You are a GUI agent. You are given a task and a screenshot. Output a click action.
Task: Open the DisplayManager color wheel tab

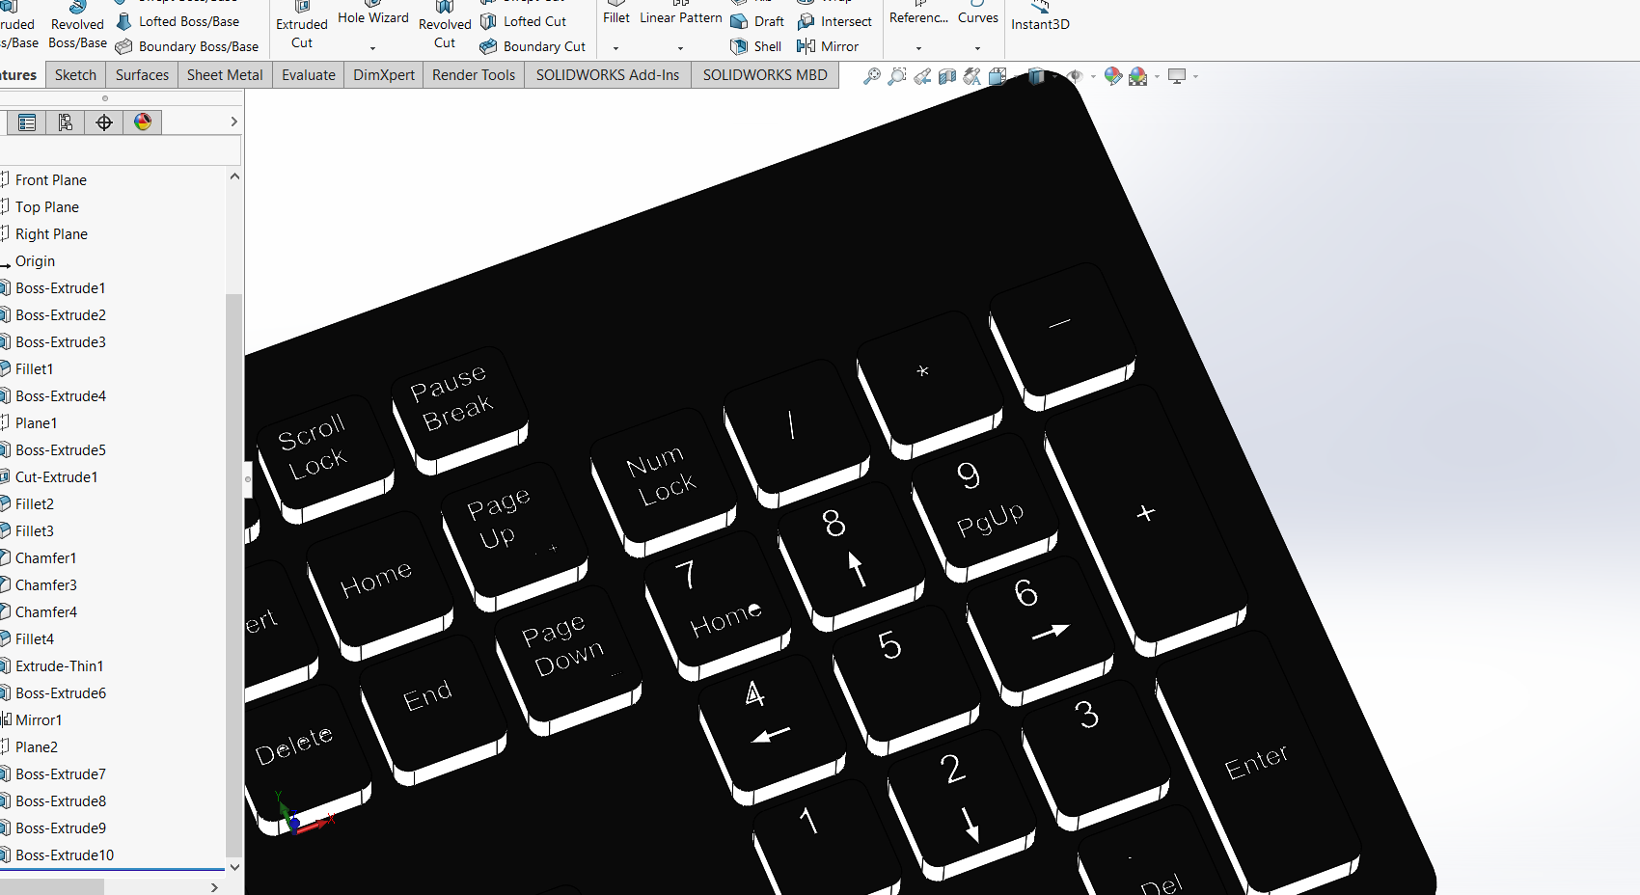[x=143, y=122]
